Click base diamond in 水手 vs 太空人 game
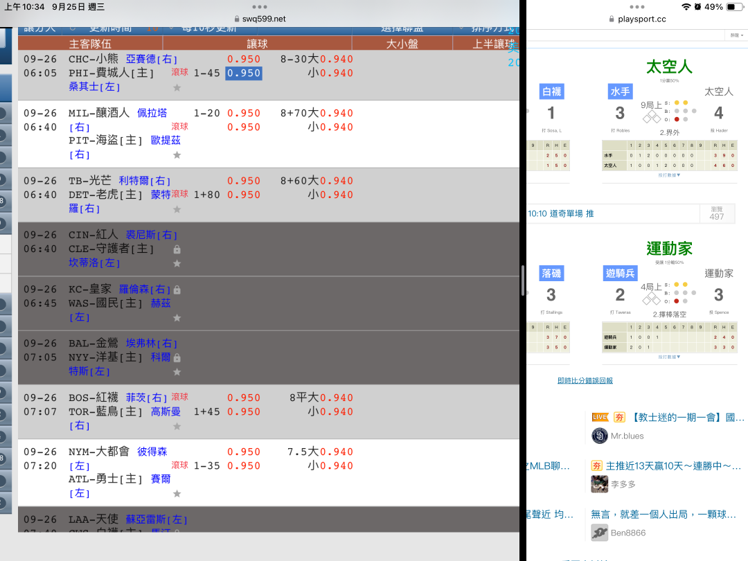This screenshot has width=748, height=561. [x=652, y=116]
